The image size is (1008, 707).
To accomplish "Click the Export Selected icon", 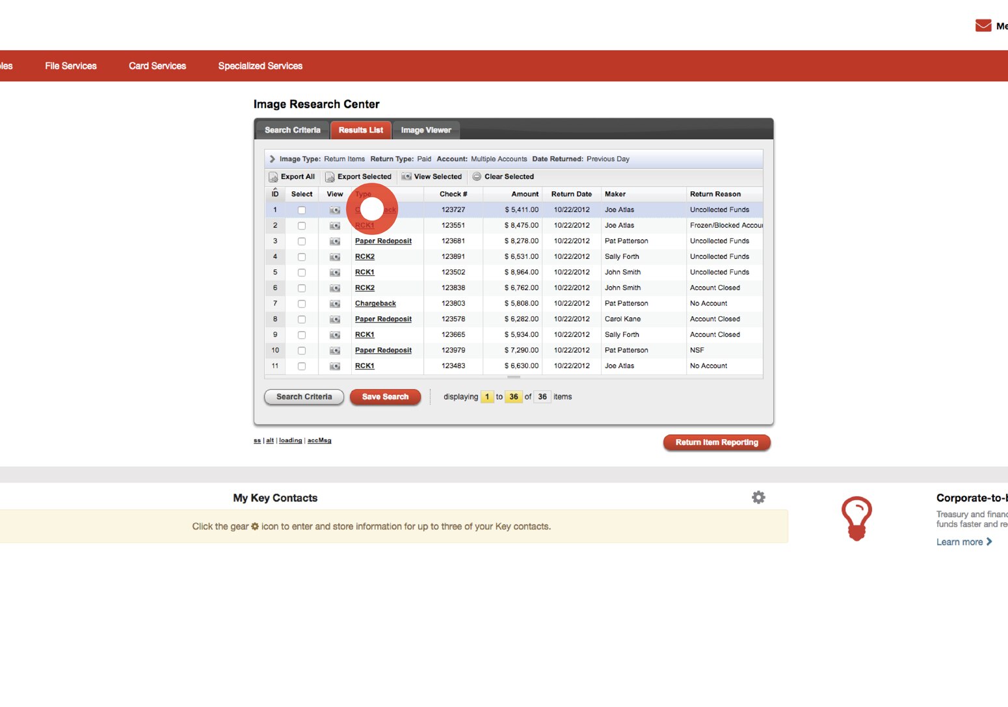I will [329, 176].
